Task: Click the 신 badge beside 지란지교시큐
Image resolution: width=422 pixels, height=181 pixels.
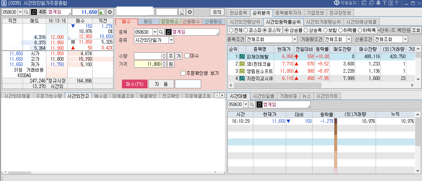Action: [x=242, y=78]
